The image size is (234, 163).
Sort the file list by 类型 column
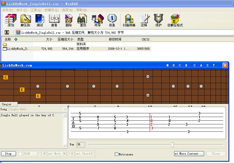pos(91,39)
